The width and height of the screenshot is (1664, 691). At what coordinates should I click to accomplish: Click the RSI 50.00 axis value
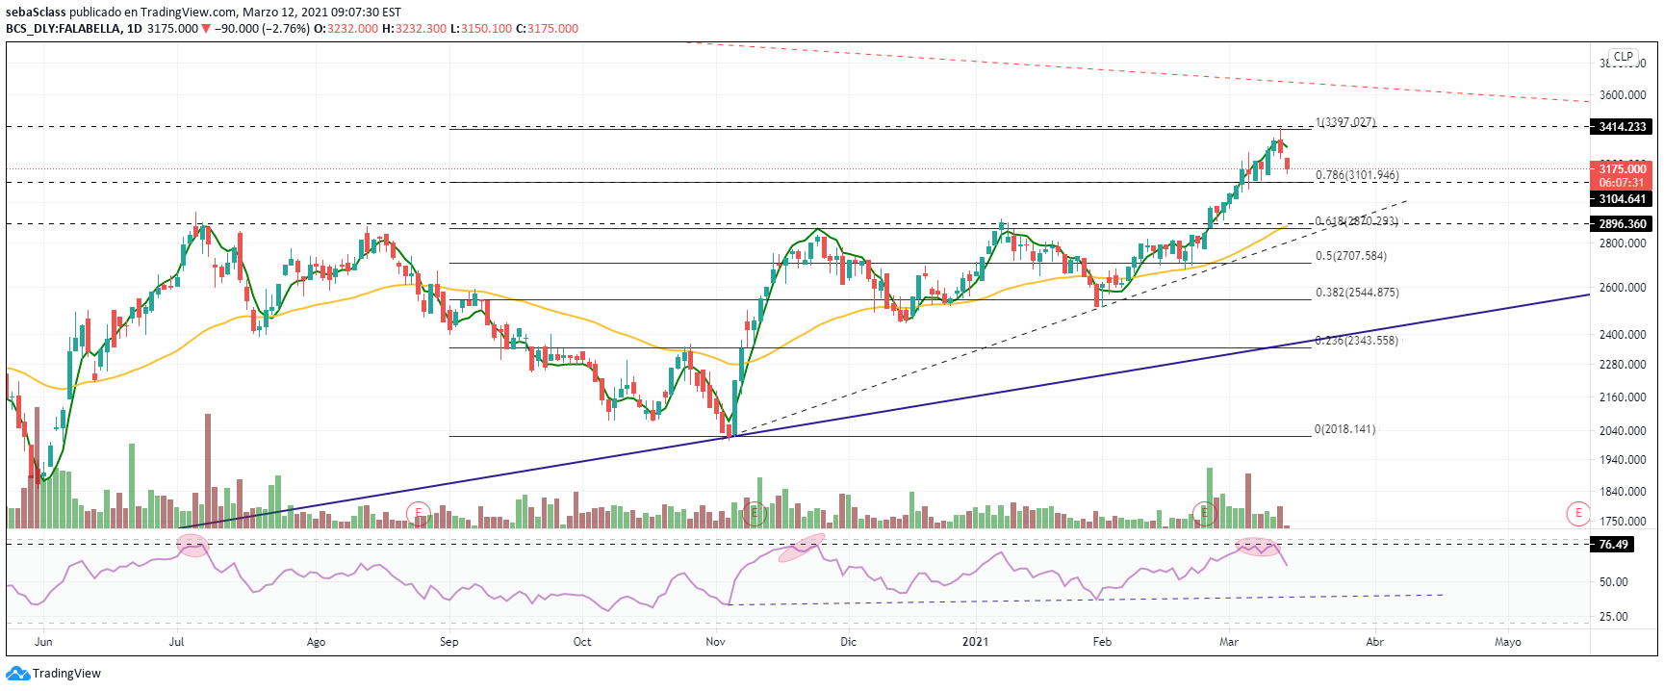(1614, 582)
